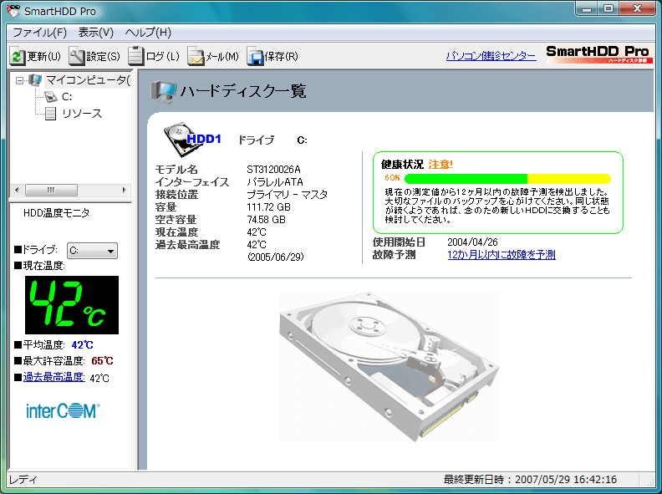
Task: Click the (2005/06/29) date text
Action: pyautogui.click(x=275, y=257)
